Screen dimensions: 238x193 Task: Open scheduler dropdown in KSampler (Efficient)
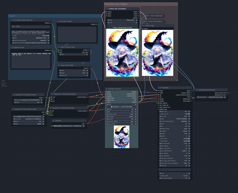[122, 117]
